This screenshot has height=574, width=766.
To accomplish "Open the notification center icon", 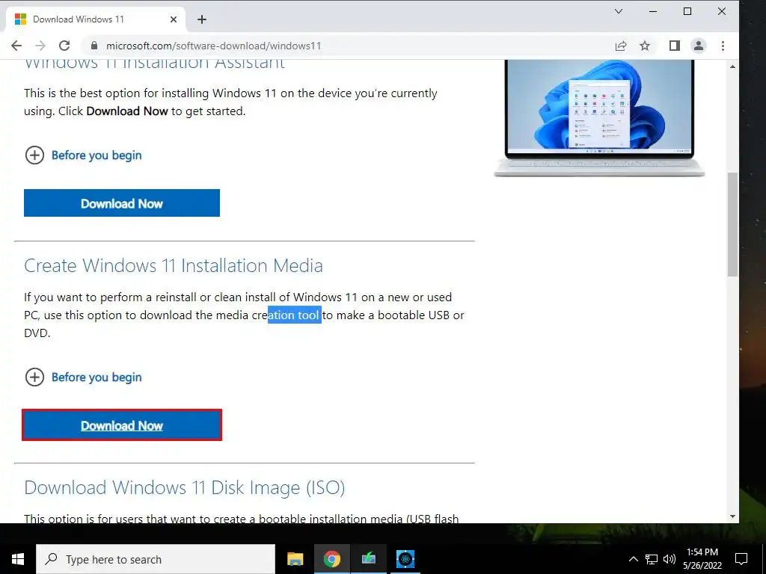I will pos(741,559).
